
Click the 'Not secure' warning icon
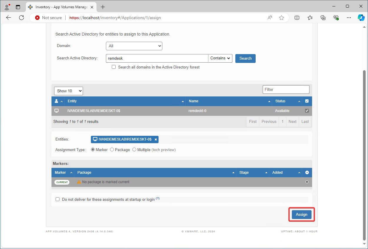tap(37, 18)
